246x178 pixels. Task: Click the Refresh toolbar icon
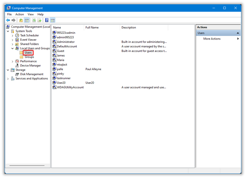click(x=34, y=20)
